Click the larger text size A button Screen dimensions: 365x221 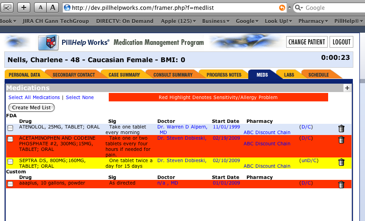click(53, 7)
